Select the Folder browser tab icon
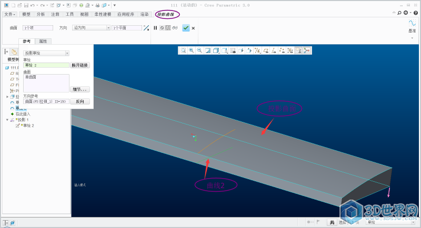 (x=14, y=51)
